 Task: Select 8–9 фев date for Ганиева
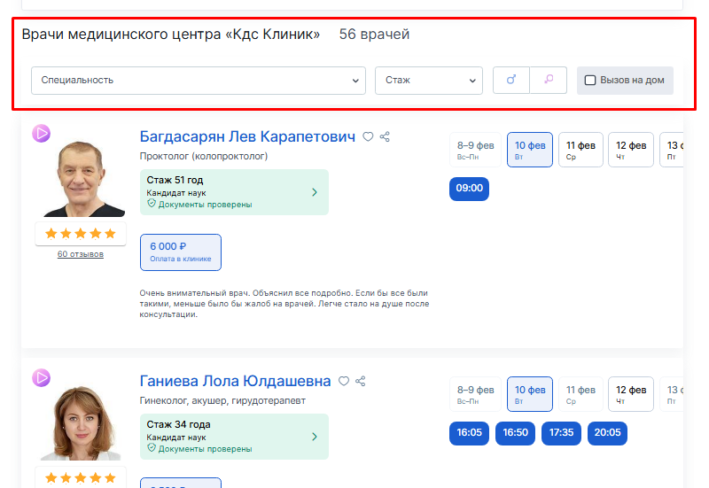click(x=475, y=394)
